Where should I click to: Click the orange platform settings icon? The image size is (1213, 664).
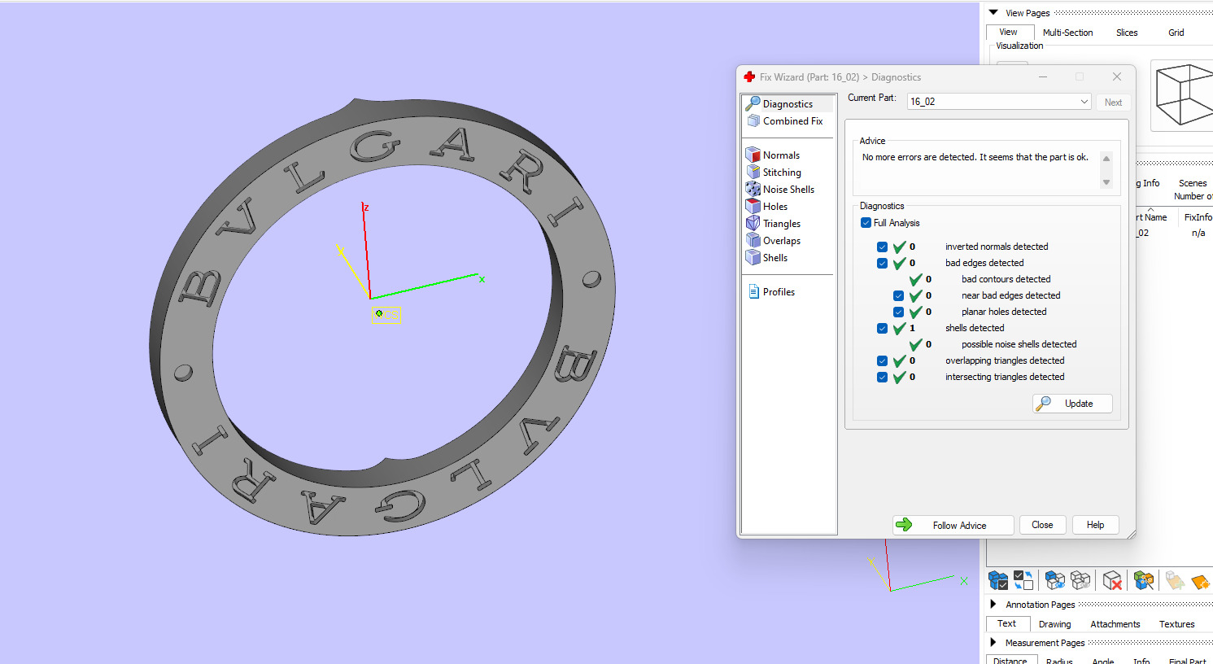[x=1201, y=581]
